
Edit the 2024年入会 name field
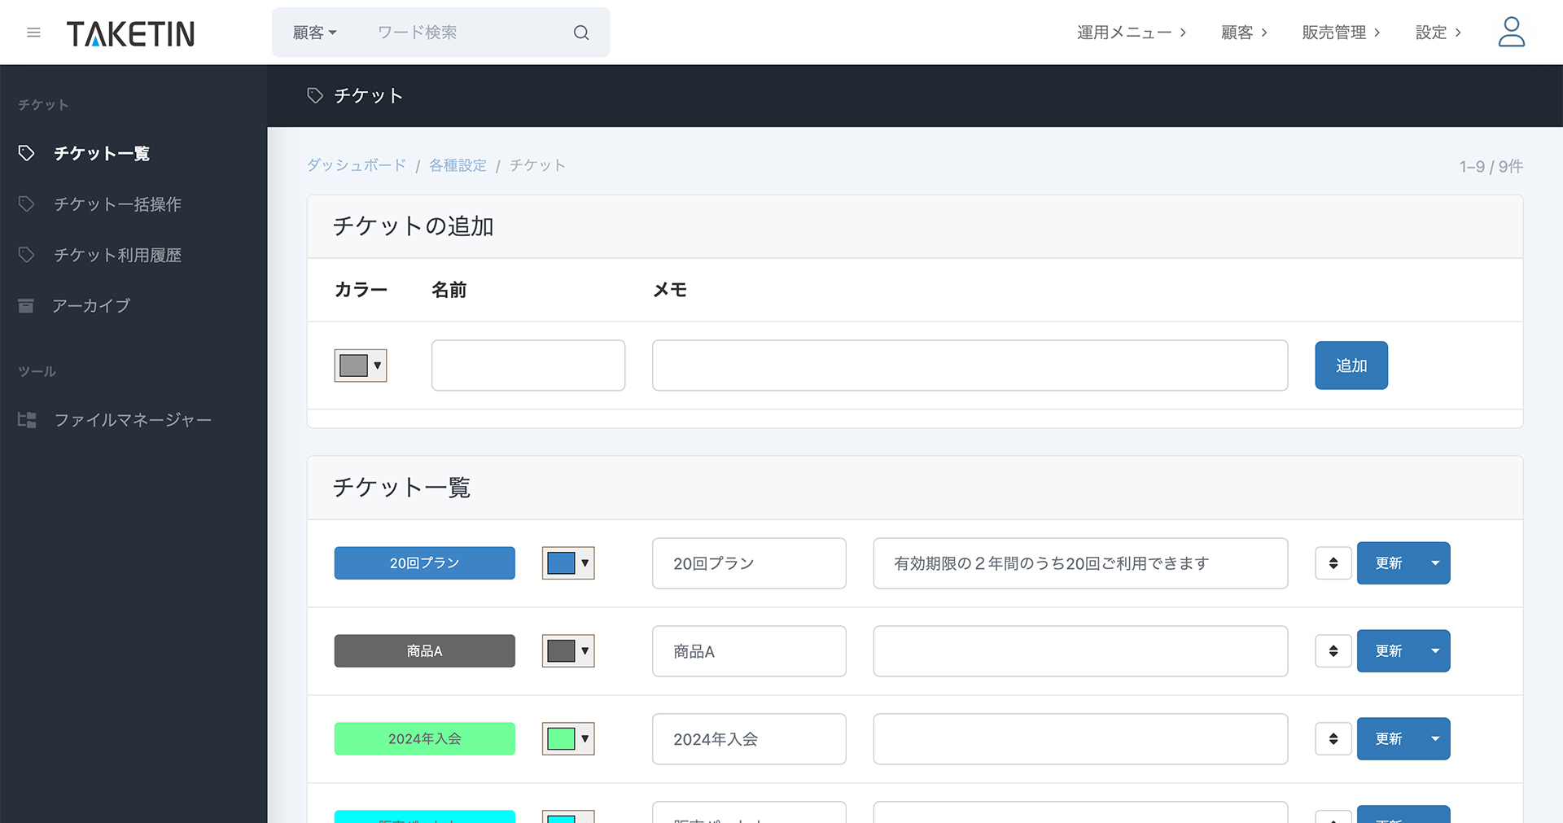coord(749,739)
